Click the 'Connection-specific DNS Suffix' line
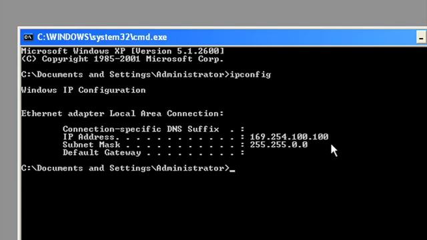 pyautogui.click(x=153, y=129)
